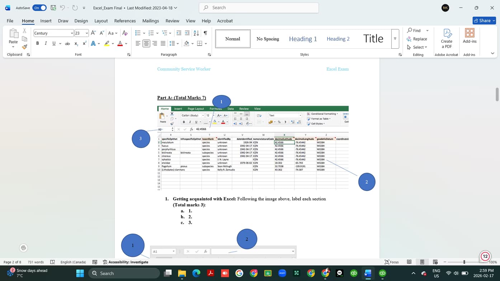Turn off AutoSave in the title bar
Viewport: 500px width, 281px height.
[39, 8]
